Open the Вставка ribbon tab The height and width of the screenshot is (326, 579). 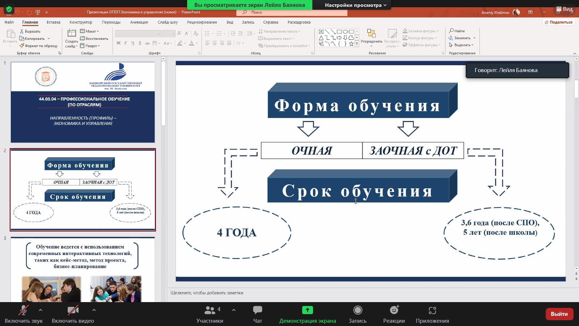point(53,22)
